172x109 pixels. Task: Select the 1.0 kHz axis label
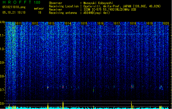click(2, 49)
